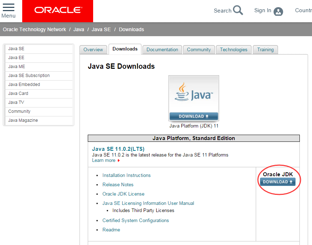
Task: Click the Java SE 11.0.2(LTS) heading link
Action: pos(118,149)
